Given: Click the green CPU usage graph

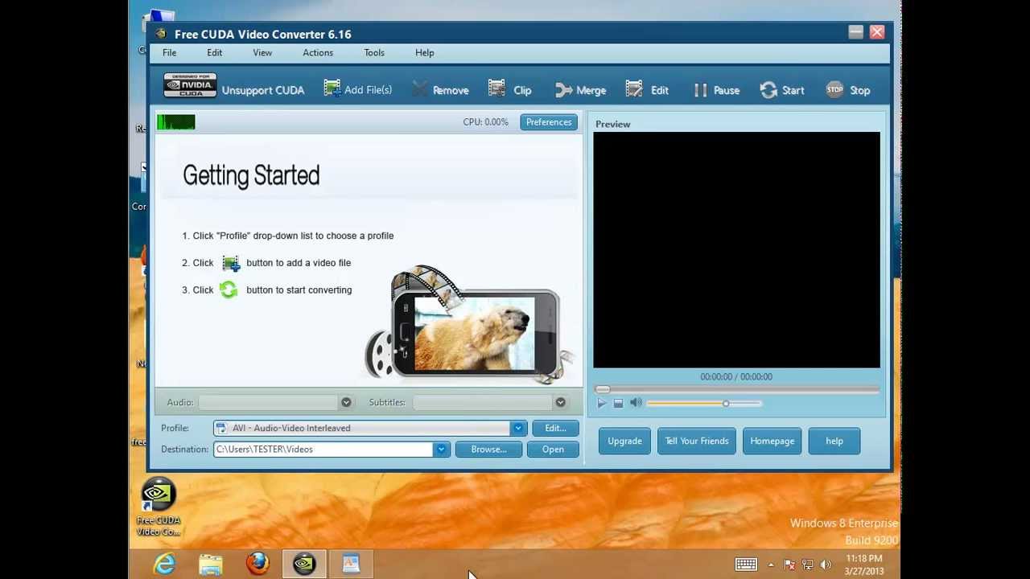Looking at the screenshot, I should pyautogui.click(x=176, y=122).
